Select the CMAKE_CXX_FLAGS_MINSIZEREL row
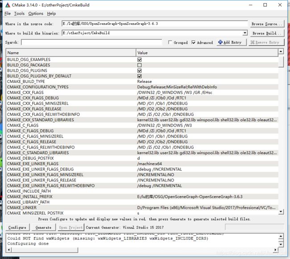Screen dimensions: 290x259 (142, 103)
